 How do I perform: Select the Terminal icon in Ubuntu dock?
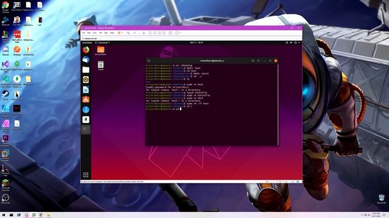pyautogui.click(x=86, y=129)
